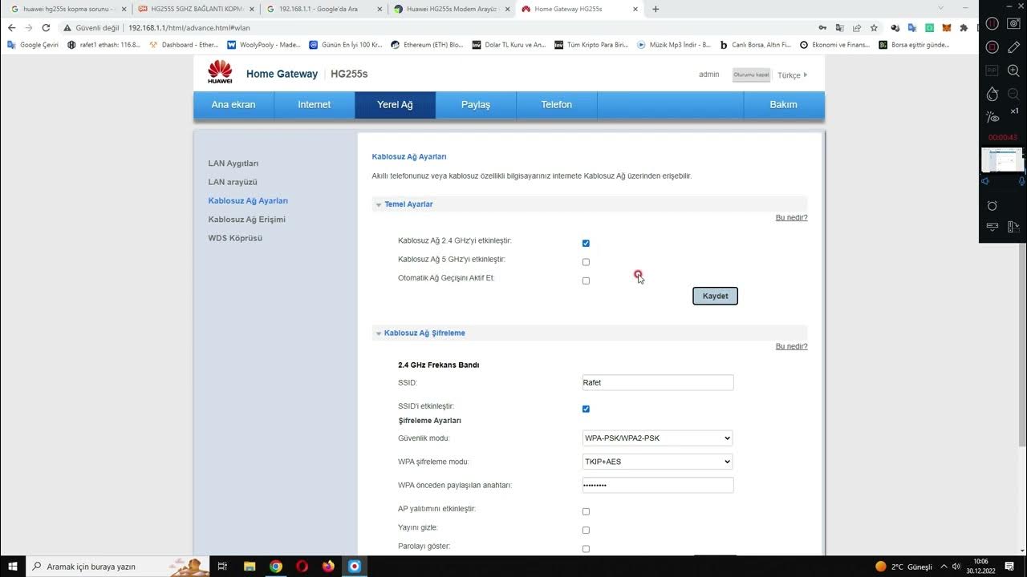Switch to the Paylaş tab
This screenshot has height=577, width=1027.
coord(476,105)
